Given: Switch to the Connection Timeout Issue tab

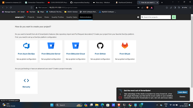Looking at the screenshot, I should click(x=35, y=2).
